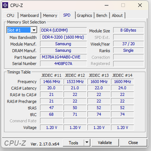Image resolution: width=151 pixels, height=151 pixels.
Task: Click the 1533 MHz frequency cell
Action: pos(75,82)
